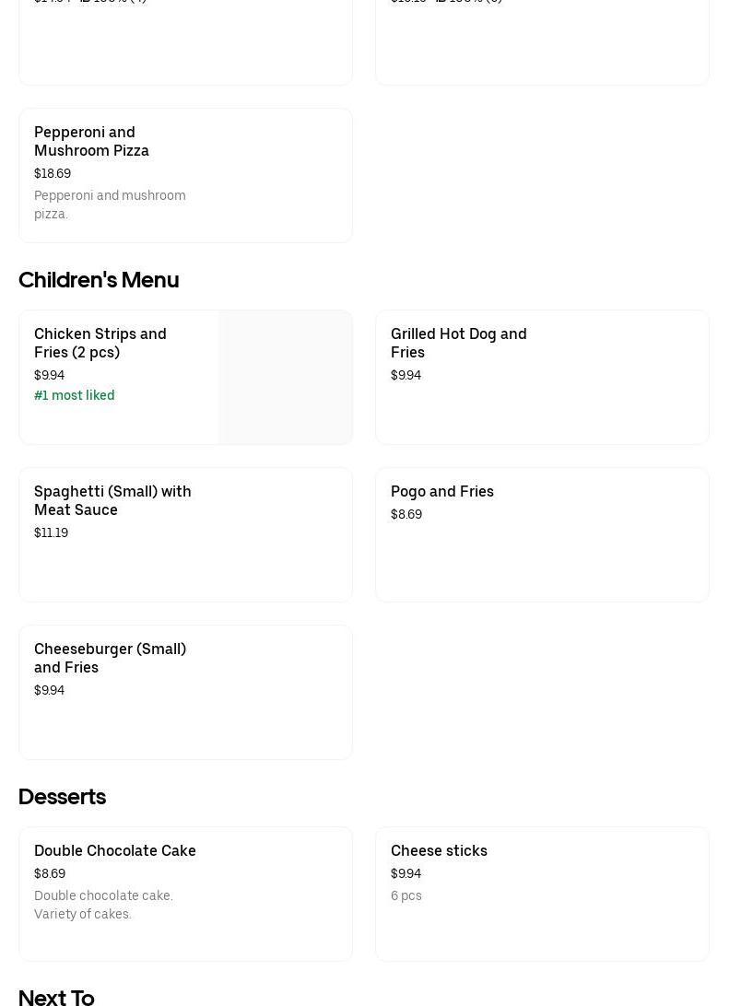Image resolution: width=741 pixels, height=1006 pixels.
Task: Click the Children's Menu section heading
Action: (x=99, y=280)
